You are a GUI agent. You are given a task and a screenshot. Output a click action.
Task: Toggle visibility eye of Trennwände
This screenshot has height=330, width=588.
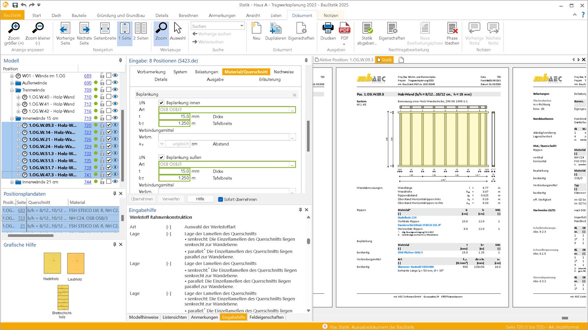click(115, 89)
